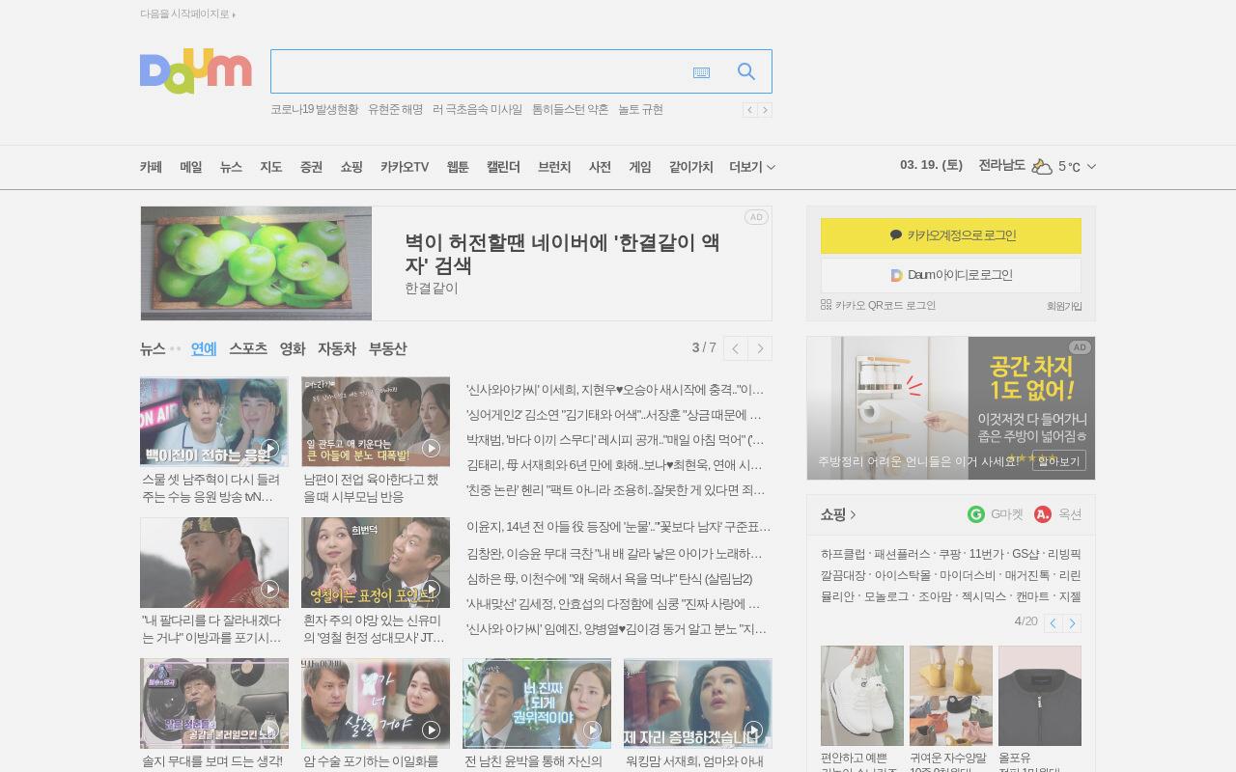
Task: Click 쿠팡 shopping link
Action: 949,554
